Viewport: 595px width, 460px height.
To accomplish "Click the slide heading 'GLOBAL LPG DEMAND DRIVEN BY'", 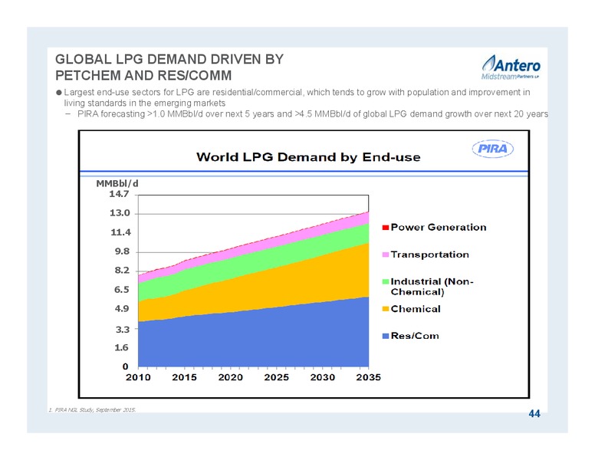I will point(169,59).
